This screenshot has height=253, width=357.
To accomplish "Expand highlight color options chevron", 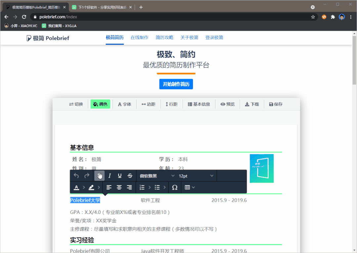I will (99, 188).
